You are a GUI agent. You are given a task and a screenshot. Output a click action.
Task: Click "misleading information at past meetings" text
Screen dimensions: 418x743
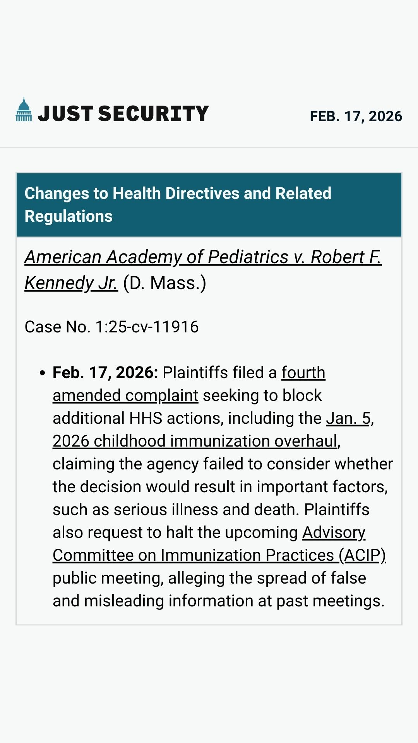(x=234, y=601)
